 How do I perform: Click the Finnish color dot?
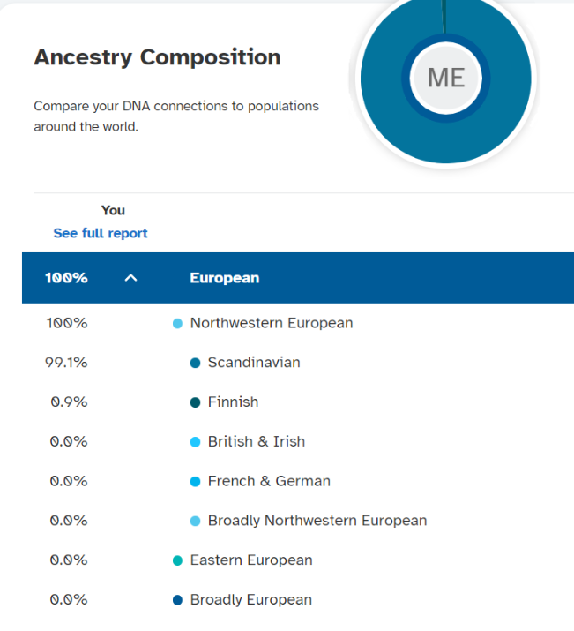coord(195,402)
